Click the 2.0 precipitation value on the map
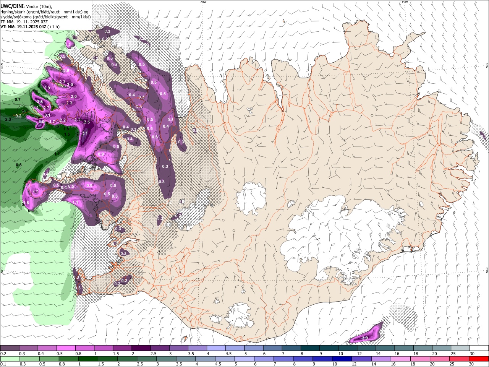This screenshot has height=367, width=489. point(74,97)
